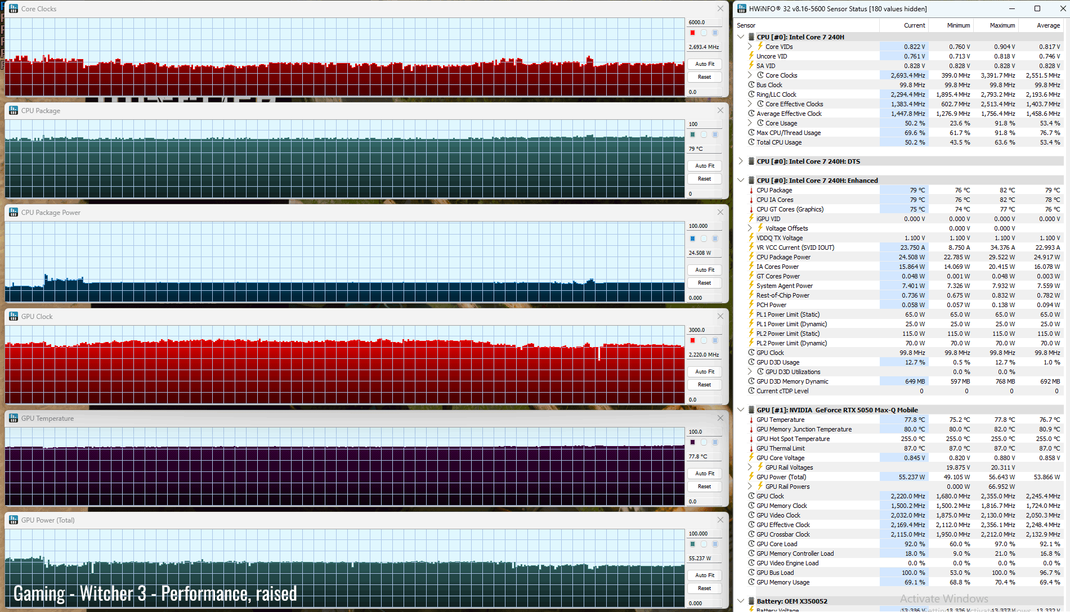Click the blue color swatch in CPU Package Power graph
The width and height of the screenshot is (1070, 612).
pos(692,238)
